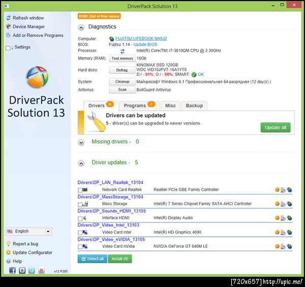The image size is (305, 287).
Task: Click gear icon for Realtek PCIe GBE row
Action: 277,189
